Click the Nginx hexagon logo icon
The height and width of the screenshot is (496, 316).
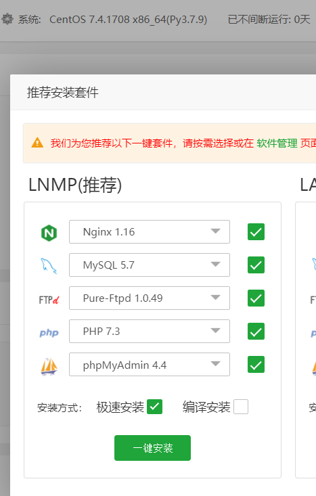(x=49, y=233)
